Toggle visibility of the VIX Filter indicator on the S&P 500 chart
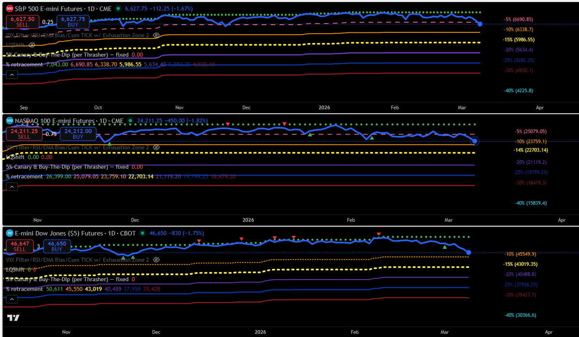Screen dimensions: 579x337 click(x=156, y=35)
